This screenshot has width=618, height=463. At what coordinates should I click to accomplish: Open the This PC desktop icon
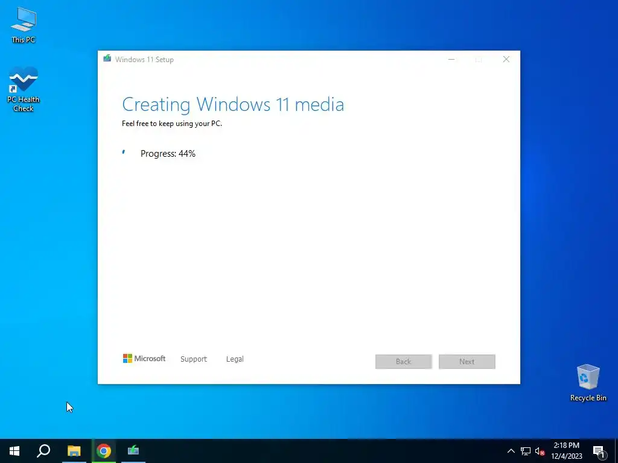coord(24,25)
